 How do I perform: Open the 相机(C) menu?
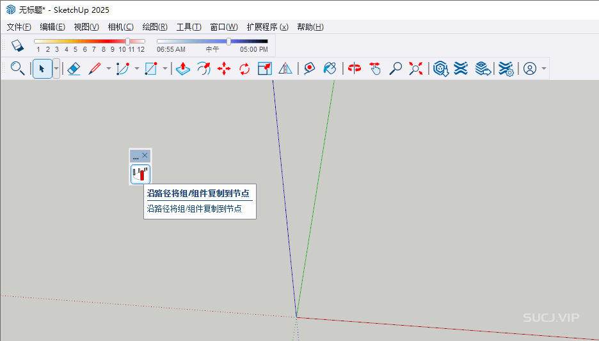pos(121,27)
